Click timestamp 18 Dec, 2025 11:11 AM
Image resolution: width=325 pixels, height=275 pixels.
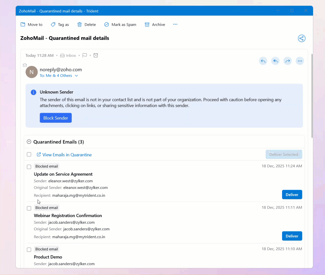(x=282, y=207)
